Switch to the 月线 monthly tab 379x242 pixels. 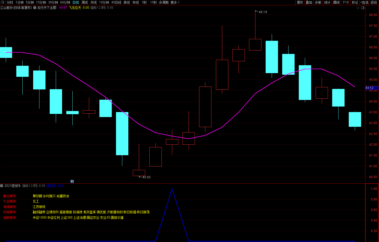tap(94, 2)
